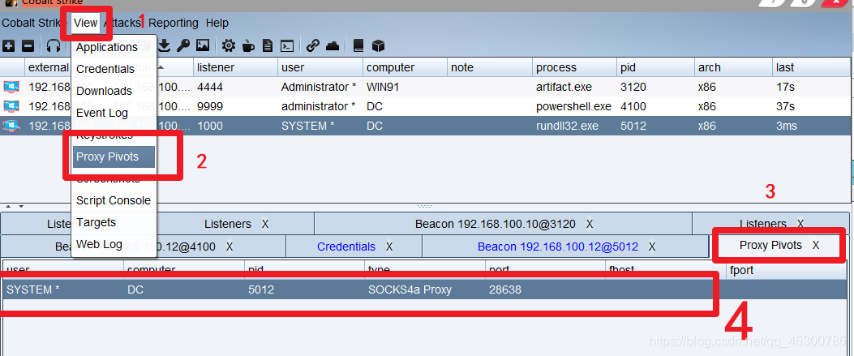
Task: Click the terminal scripted web delivery icon
Action: coord(287,46)
